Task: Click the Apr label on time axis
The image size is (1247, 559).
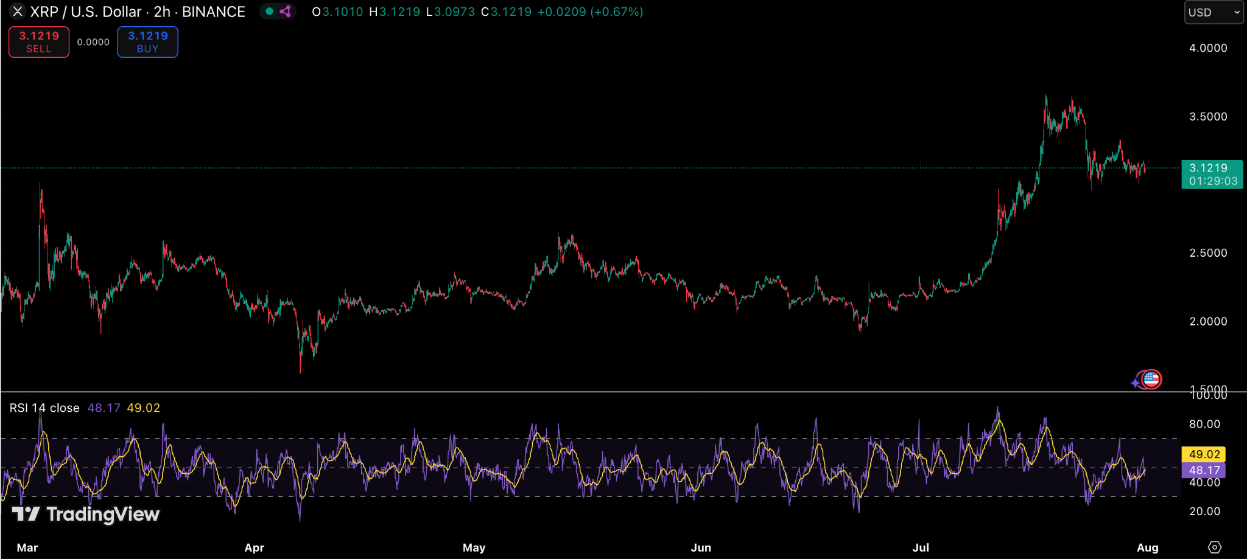Action: tap(255, 548)
